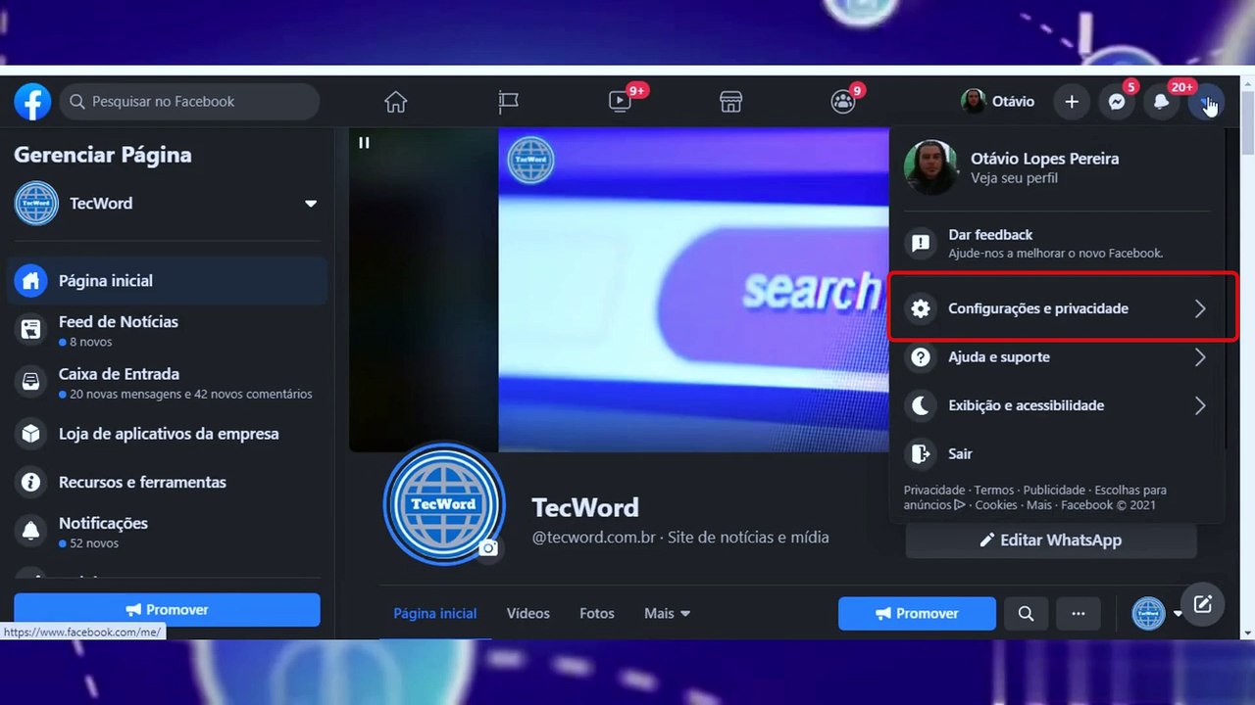Open Messenger chats
The width and height of the screenshot is (1255, 705).
click(x=1117, y=102)
